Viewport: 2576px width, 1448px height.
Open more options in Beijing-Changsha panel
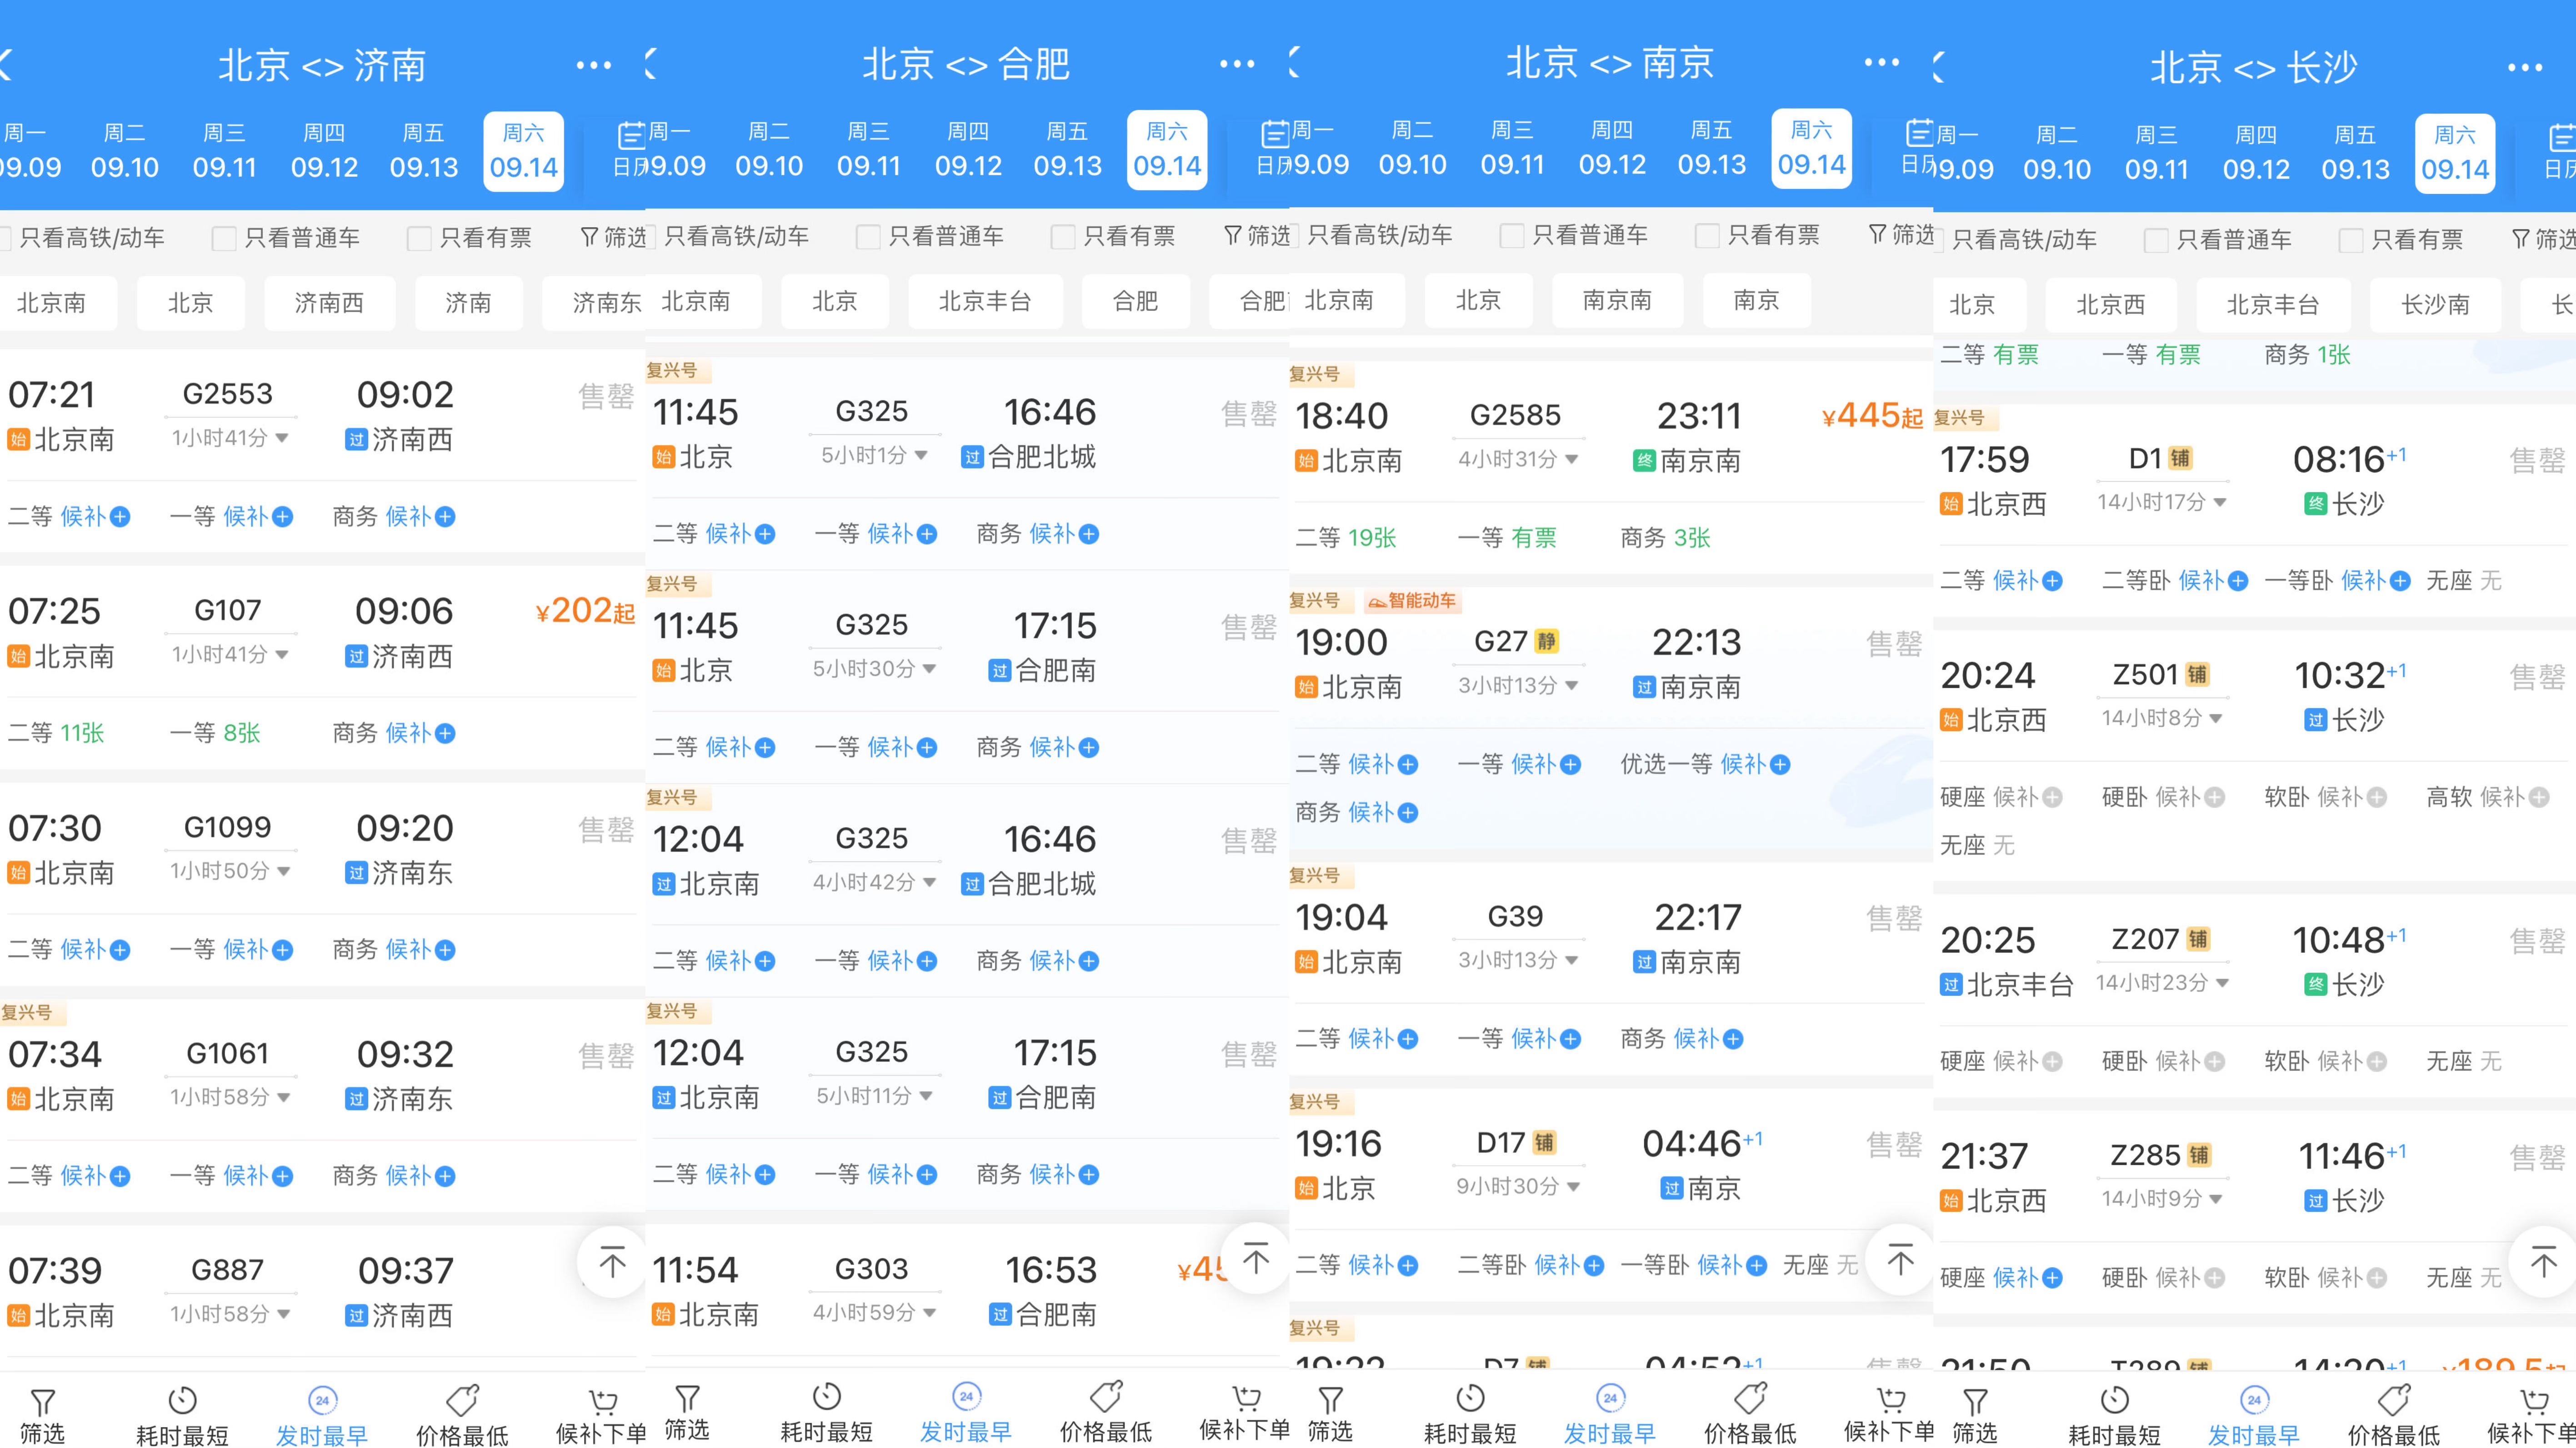[x=2525, y=68]
